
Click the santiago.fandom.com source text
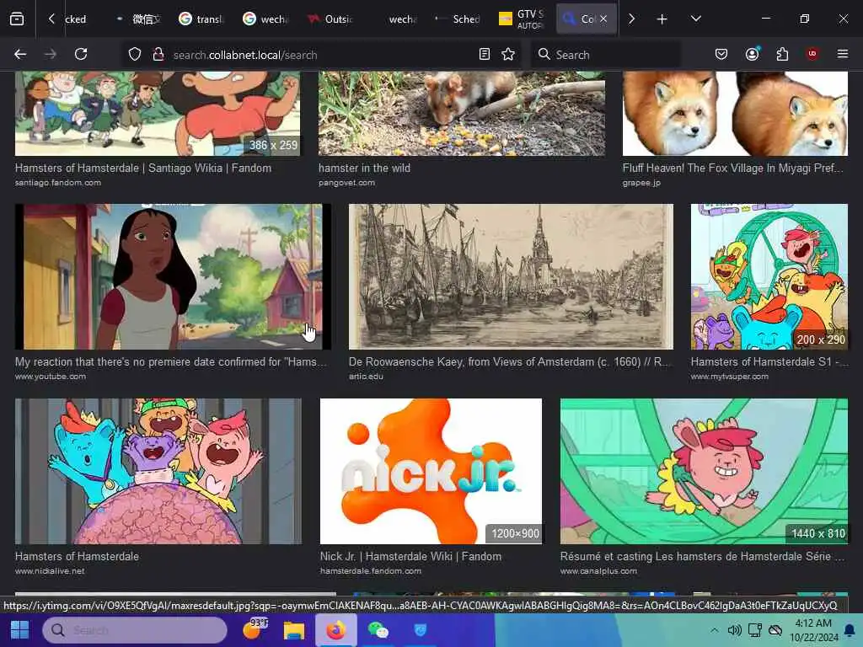(x=58, y=183)
